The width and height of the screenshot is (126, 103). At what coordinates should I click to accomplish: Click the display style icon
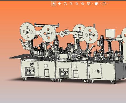tap(97, 3)
